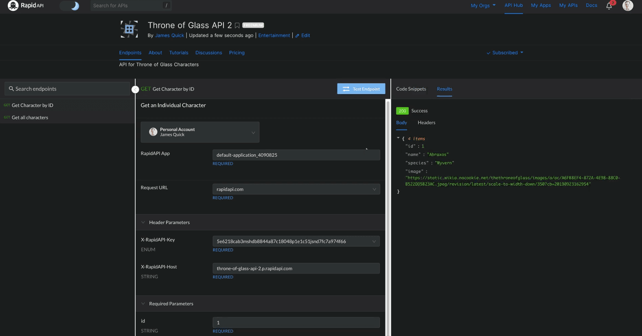Switch to the Discussions tab
Viewport: 642px width, 336px height.
[x=208, y=53]
